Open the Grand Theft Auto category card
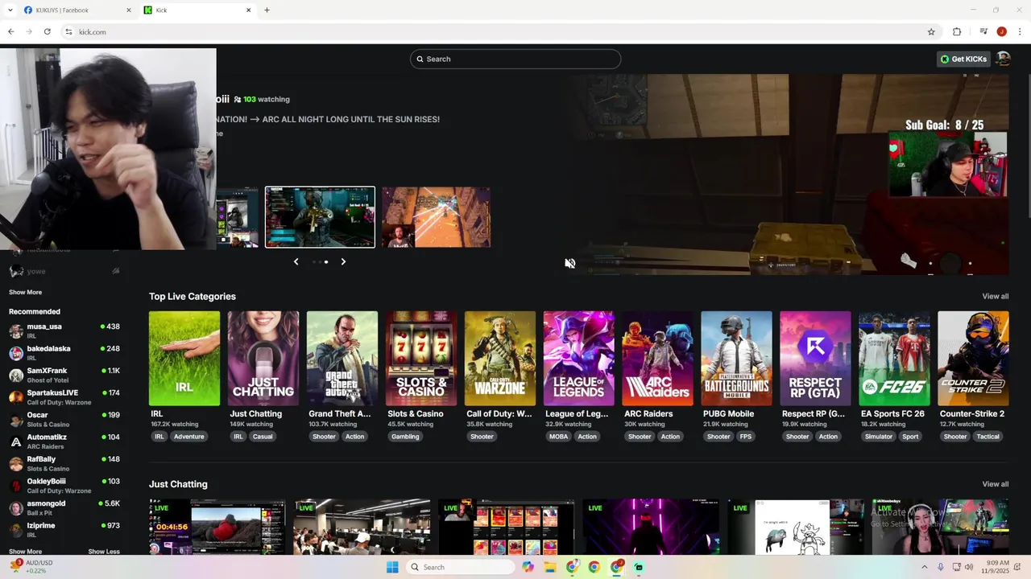Image resolution: width=1031 pixels, height=579 pixels. [342, 359]
